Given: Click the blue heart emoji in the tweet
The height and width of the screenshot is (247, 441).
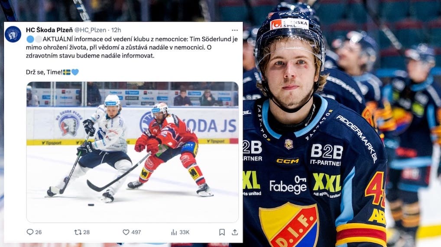Looking at the screenshot, I should click(75, 72).
